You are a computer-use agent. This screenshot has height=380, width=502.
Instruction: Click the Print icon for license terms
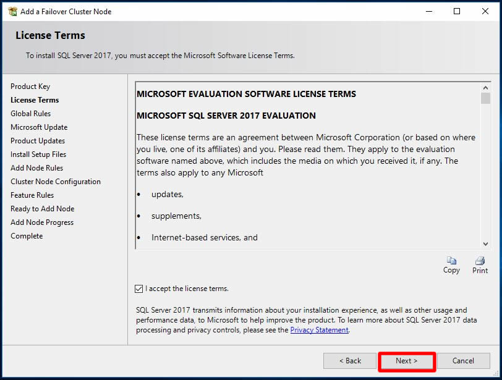click(480, 261)
